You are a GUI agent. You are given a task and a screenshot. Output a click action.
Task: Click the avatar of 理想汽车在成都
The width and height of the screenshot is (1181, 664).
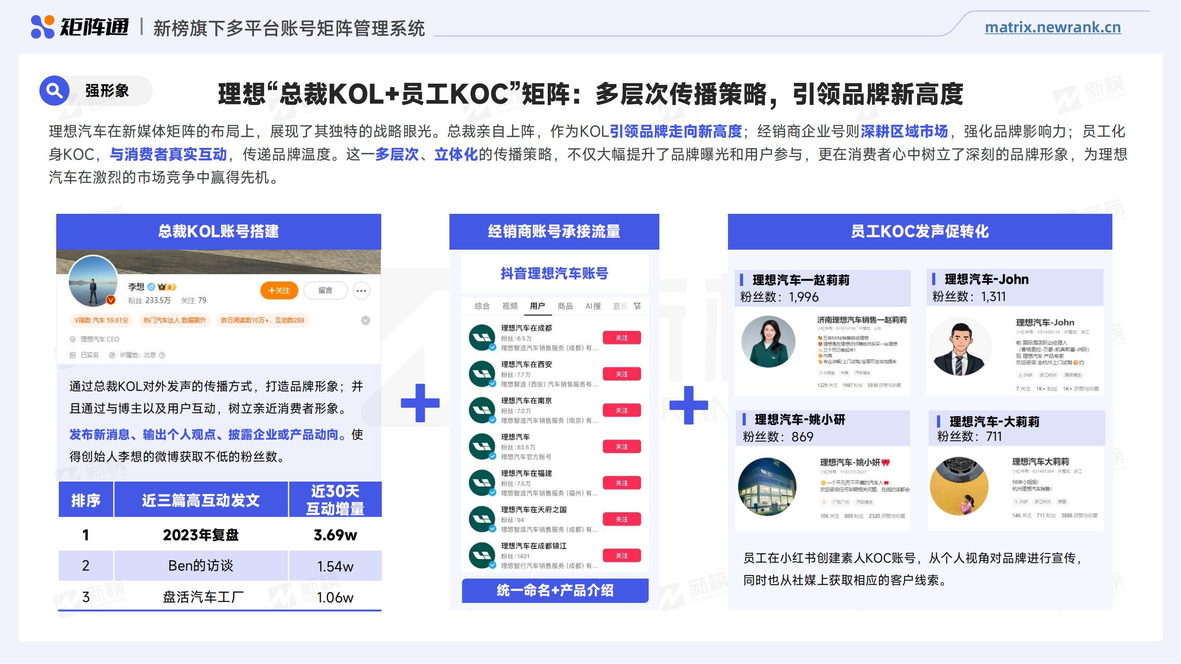click(x=482, y=338)
